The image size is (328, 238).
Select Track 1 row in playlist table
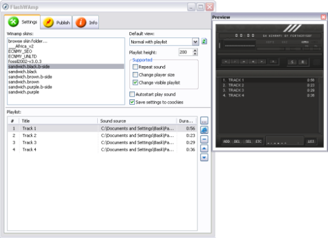102,128
